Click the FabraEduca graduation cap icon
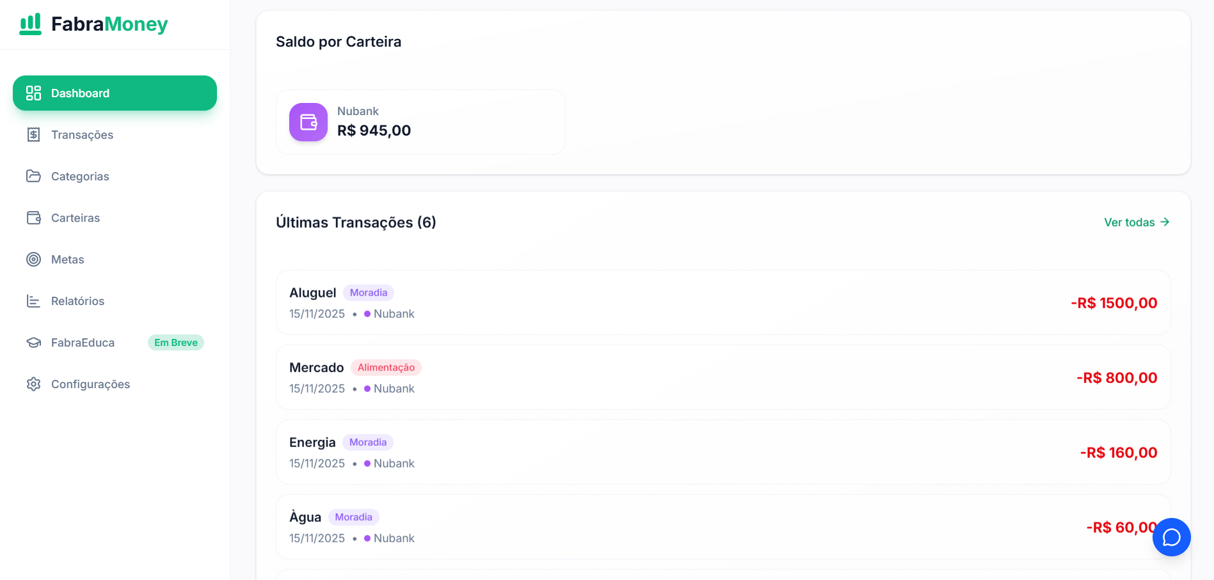Screen dimensions: 1214x580 pyautogui.click(x=33, y=342)
